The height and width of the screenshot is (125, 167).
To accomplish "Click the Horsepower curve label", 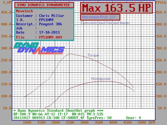I will coord(101,79).
